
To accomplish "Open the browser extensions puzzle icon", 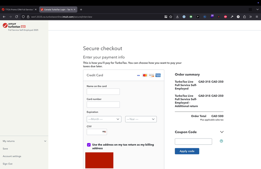I will [244, 17].
